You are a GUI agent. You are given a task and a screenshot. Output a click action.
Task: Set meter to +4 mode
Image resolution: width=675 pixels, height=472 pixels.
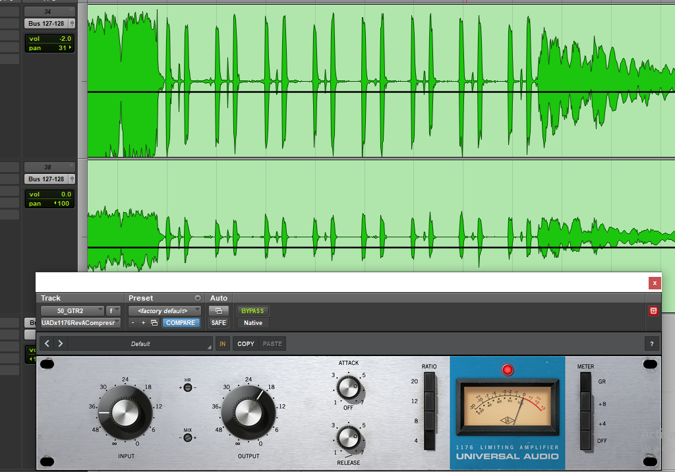click(x=585, y=421)
